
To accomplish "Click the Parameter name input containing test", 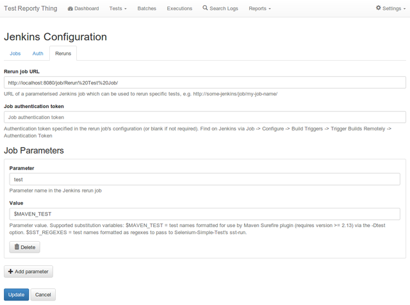I will pos(205,180).
